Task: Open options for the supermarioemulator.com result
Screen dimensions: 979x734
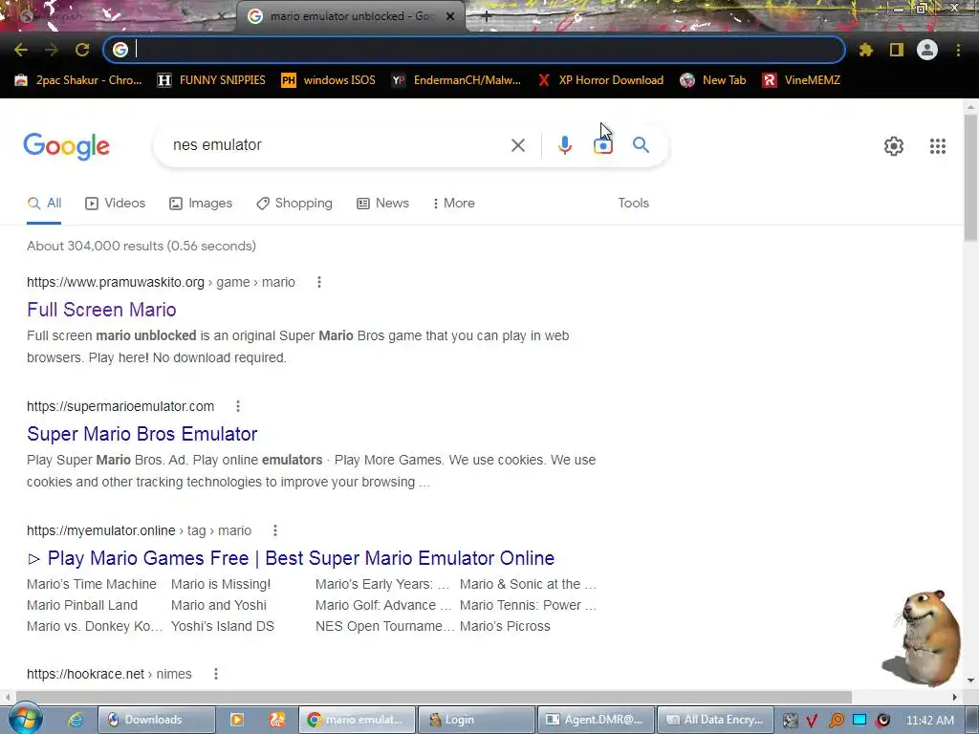Action: [238, 406]
